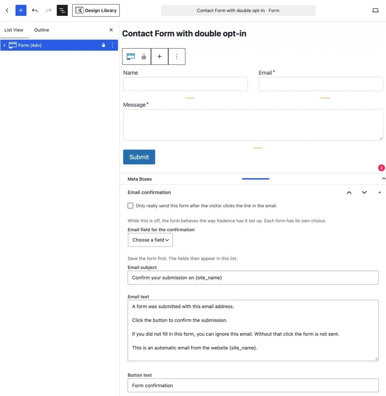Toggle the document overview list icon
This screenshot has width=386, height=396.
click(62, 10)
